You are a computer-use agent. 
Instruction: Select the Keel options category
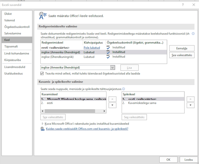coord(17,40)
